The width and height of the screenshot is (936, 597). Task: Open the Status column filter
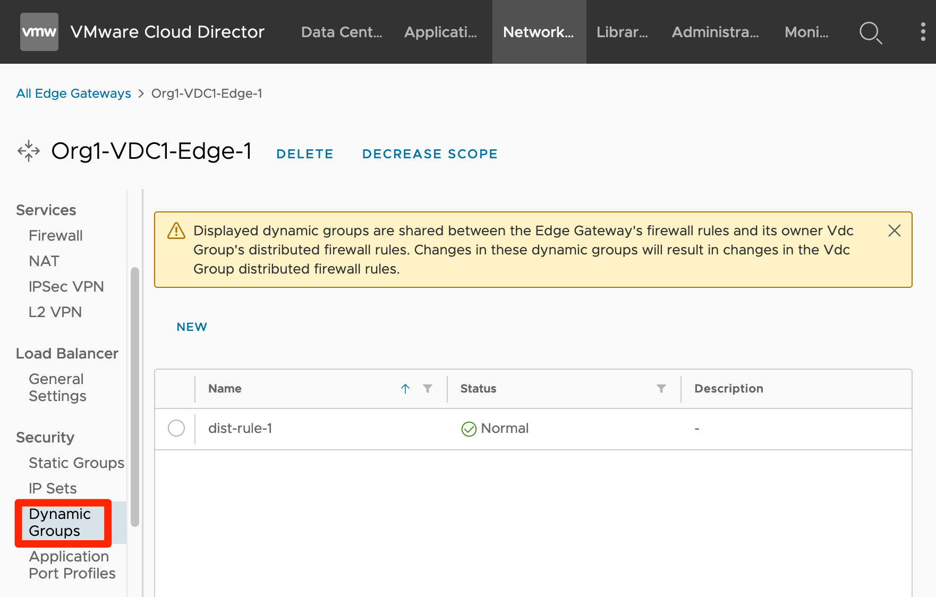click(661, 389)
